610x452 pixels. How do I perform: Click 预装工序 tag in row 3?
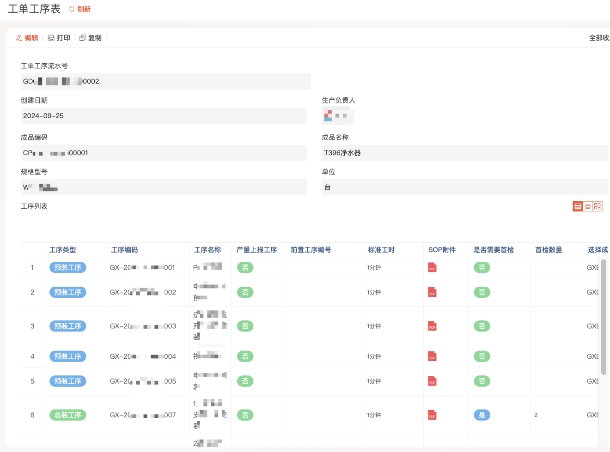[x=68, y=326]
